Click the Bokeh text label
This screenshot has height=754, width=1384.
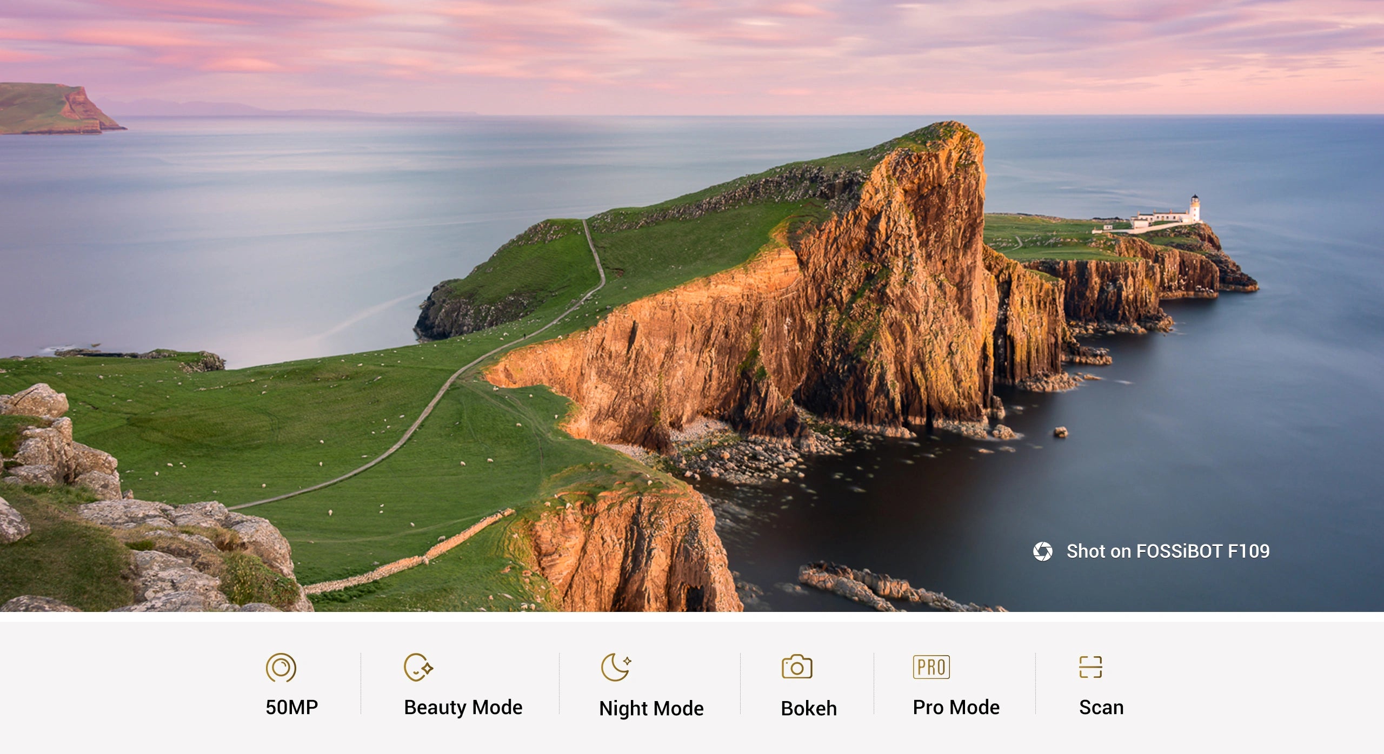pos(808,708)
